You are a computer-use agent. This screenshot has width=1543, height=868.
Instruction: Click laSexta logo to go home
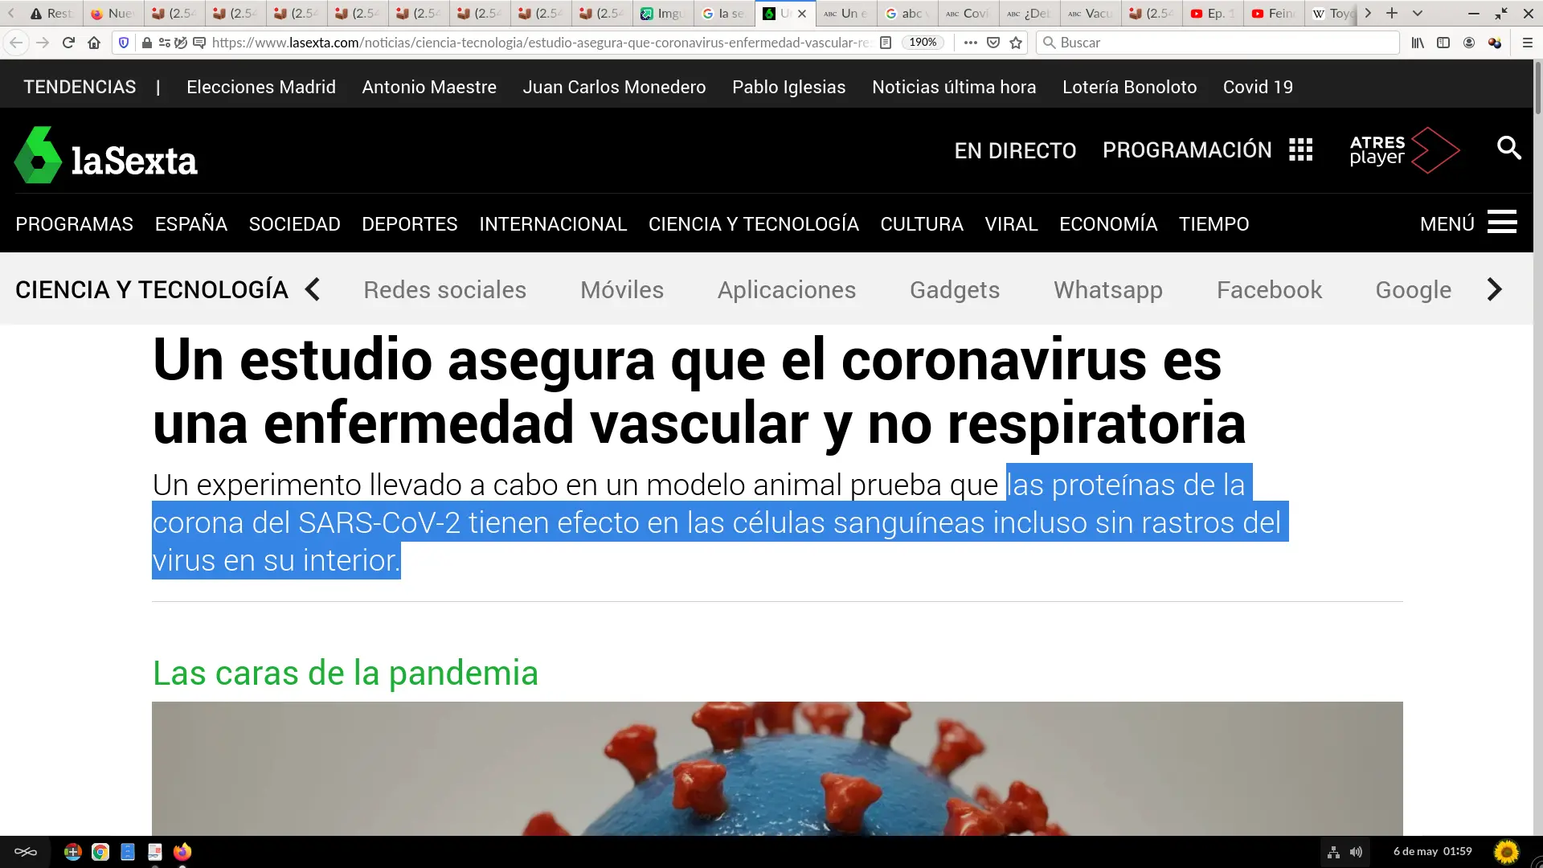pyautogui.click(x=106, y=155)
